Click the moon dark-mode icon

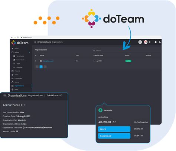click(x=160, y=42)
